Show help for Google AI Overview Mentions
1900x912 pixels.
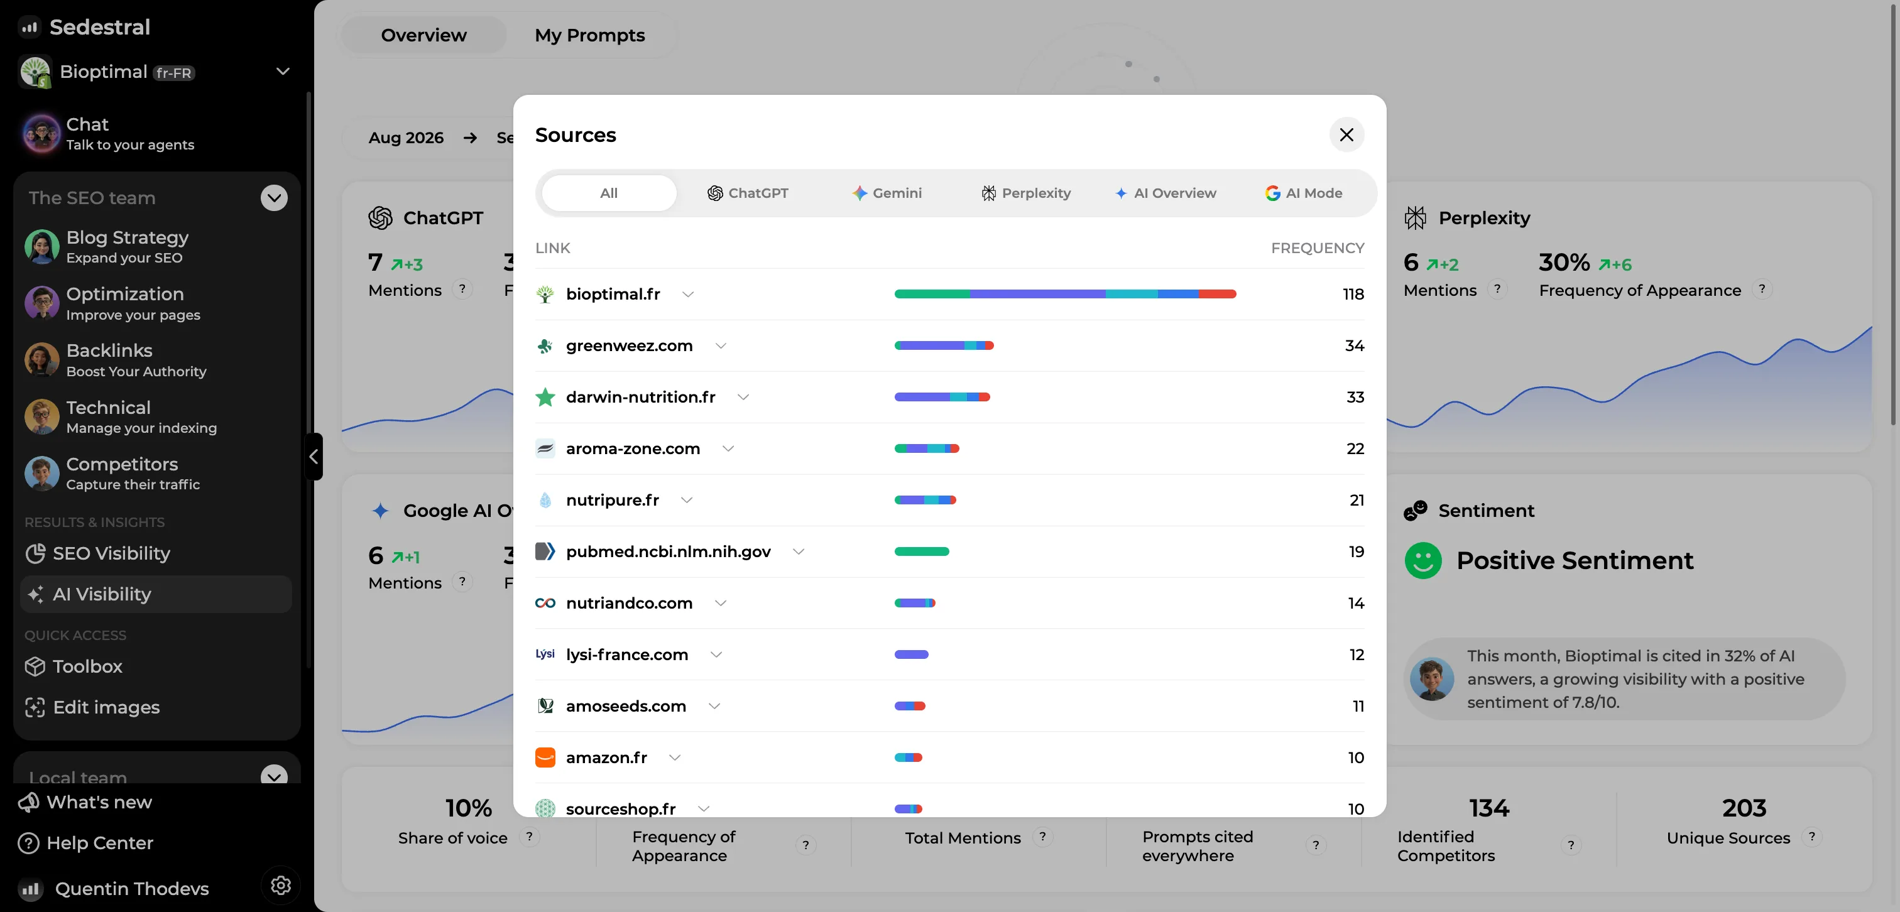[462, 582]
